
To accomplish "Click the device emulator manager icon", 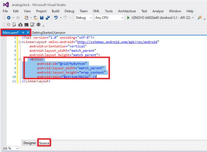I will (32, 24).
